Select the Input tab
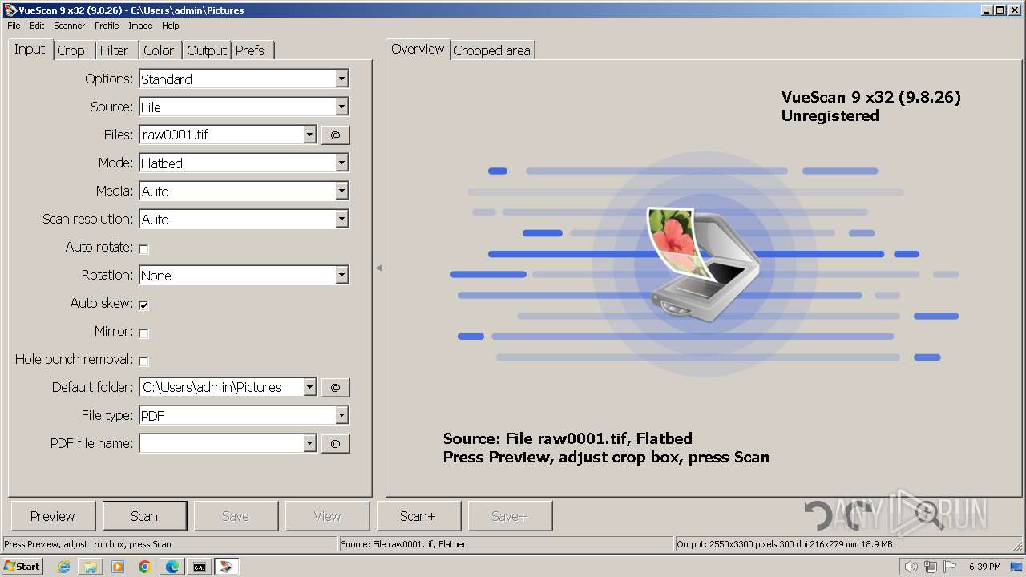 tap(30, 49)
